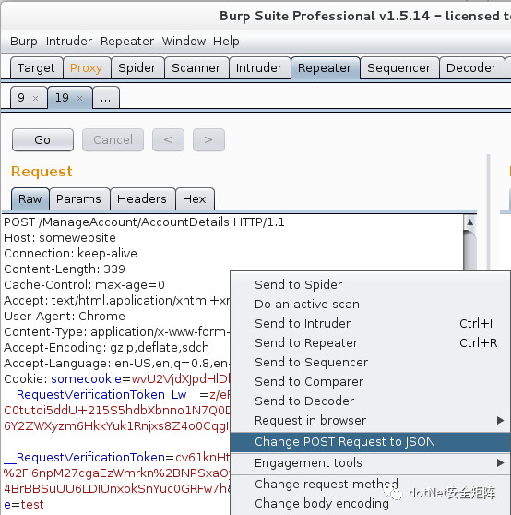Close Repeater tab 19
This screenshot has height=515, width=511.
point(79,98)
